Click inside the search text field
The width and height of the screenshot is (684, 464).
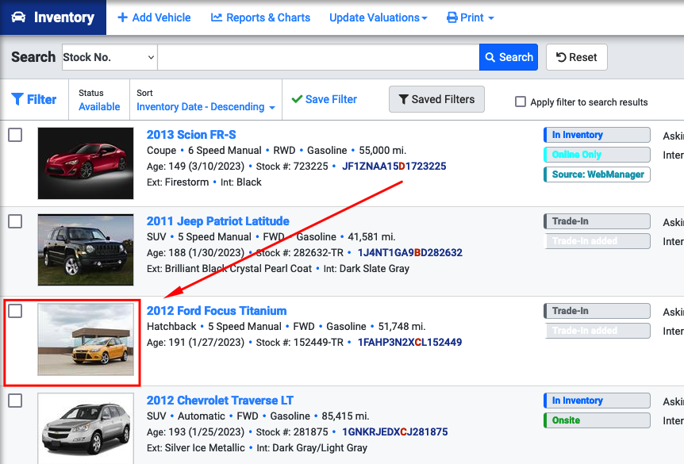318,57
